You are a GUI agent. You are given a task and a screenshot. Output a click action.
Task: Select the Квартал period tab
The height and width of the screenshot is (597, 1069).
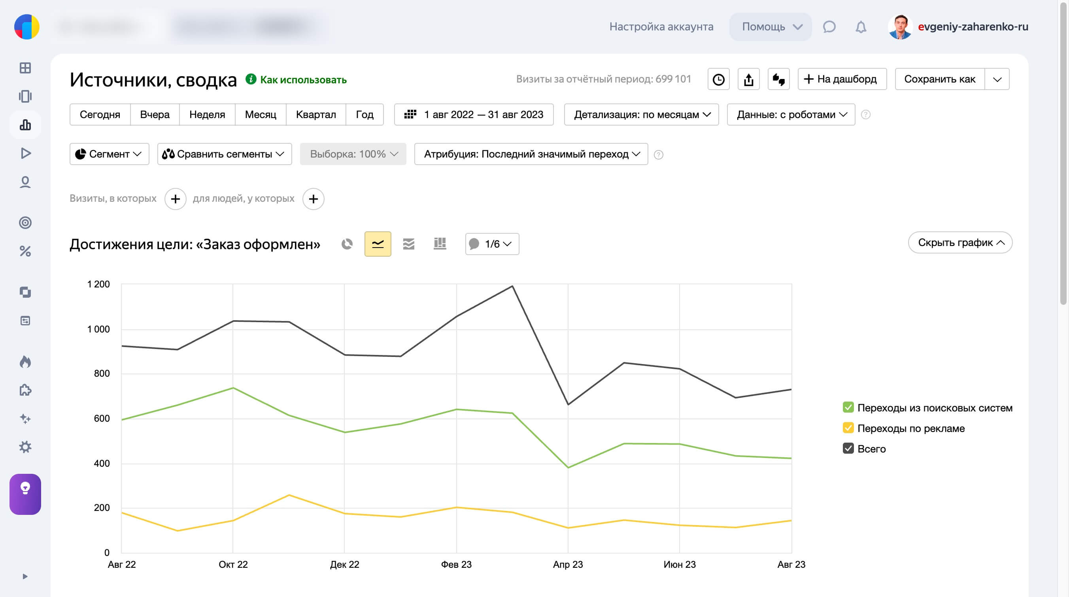pos(315,115)
